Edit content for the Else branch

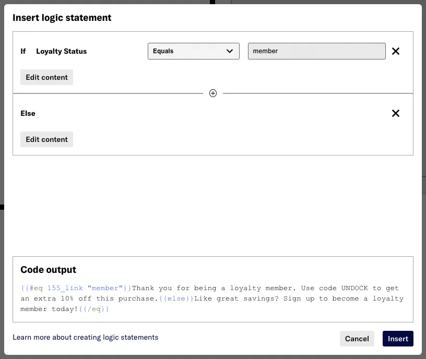(46, 139)
